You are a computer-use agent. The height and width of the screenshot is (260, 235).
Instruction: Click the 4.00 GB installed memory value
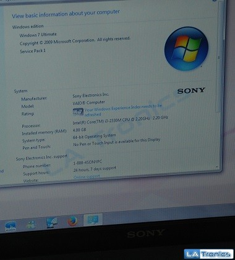pyautogui.click(x=80, y=130)
